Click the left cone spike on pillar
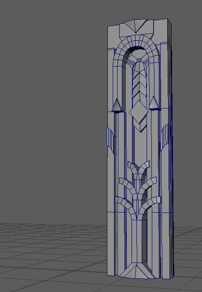Screen dimensions: 202x292 (117, 106)
